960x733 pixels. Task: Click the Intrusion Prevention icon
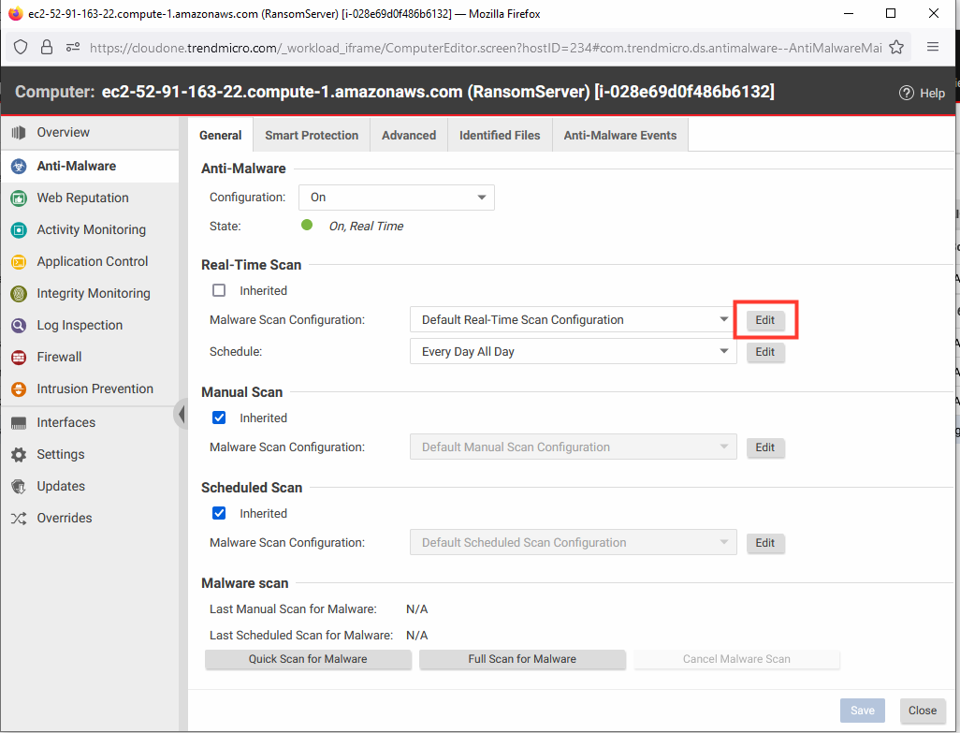pyautogui.click(x=19, y=388)
